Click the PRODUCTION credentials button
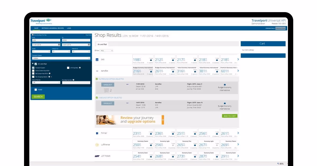The height and width of the screenshot is (166, 317). click(280, 28)
